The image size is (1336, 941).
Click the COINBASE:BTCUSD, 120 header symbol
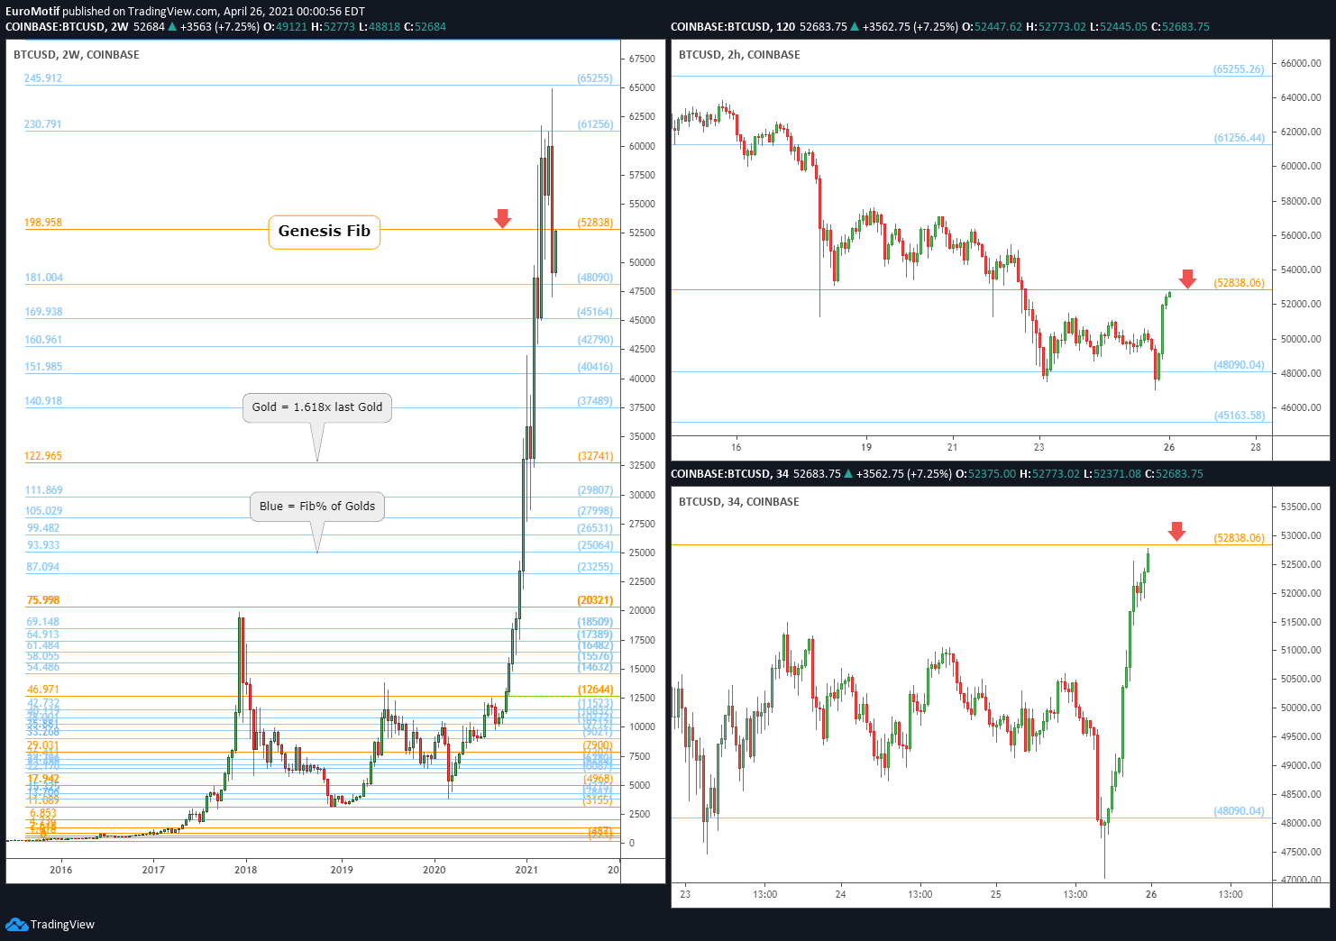[733, 27]
